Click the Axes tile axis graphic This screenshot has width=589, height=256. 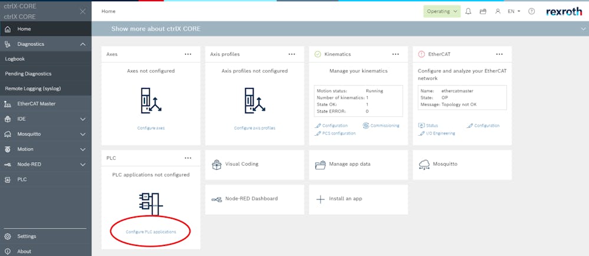[150, 100]
